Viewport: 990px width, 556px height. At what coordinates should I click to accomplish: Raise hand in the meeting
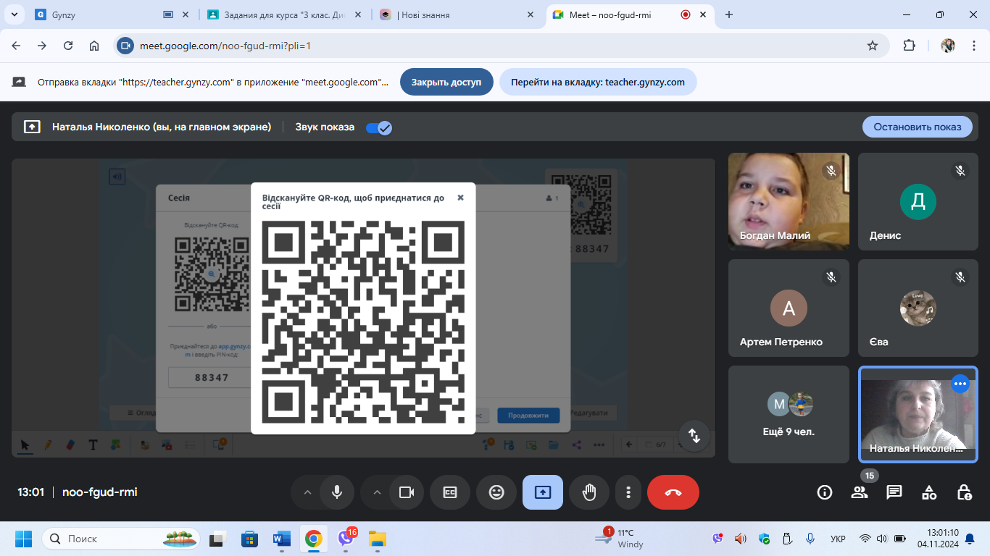[589, 492]
